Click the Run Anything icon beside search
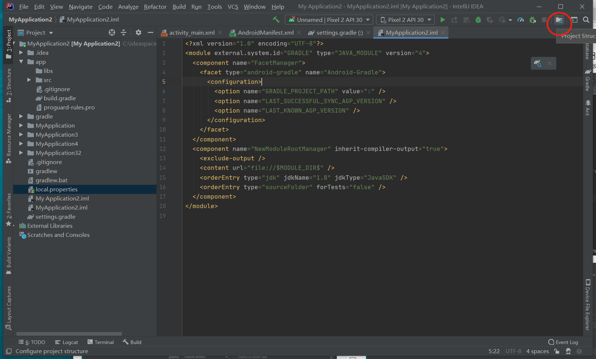Viewport: 596px width, 359px height. point(574,20)
